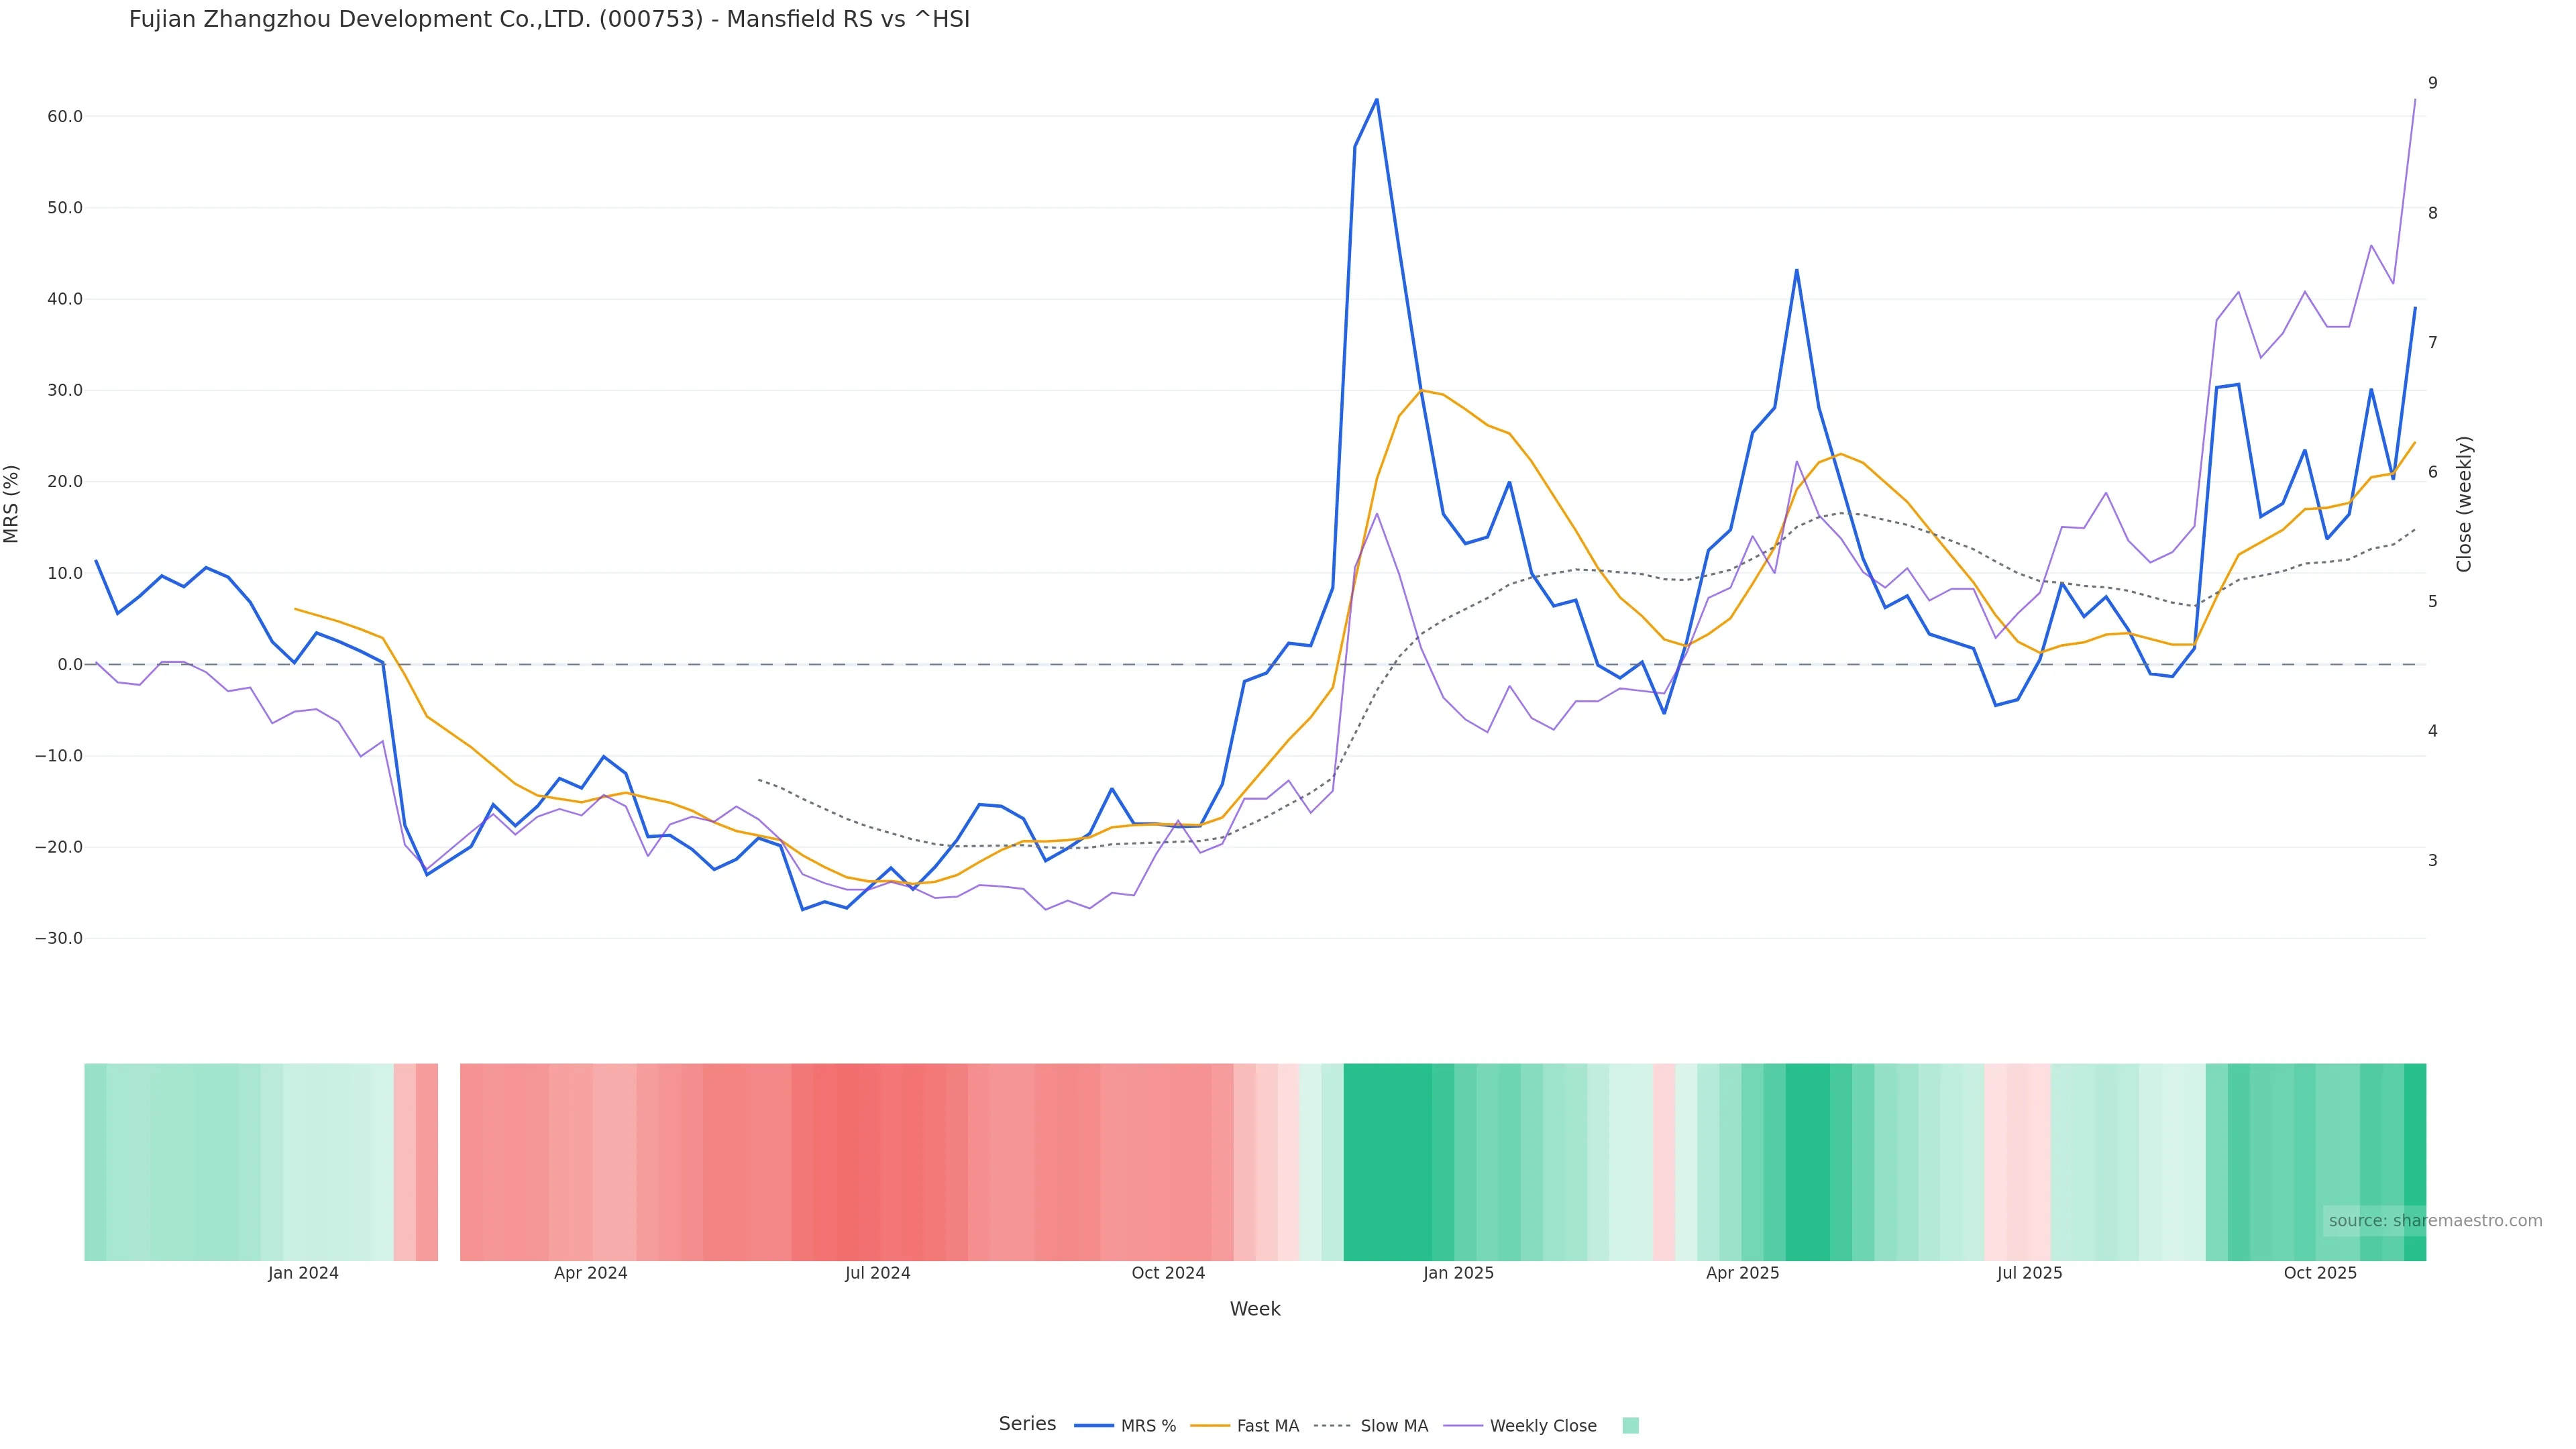Screen dimensions: 2576x1449
Task: Click the Week x-axis title
Action: 1255,1310
